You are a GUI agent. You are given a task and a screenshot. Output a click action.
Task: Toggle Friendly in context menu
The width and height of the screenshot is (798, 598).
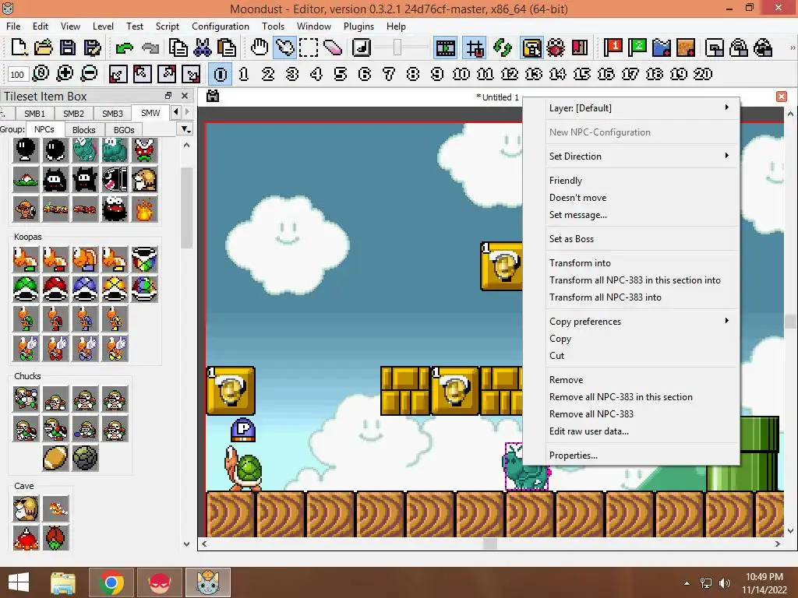[639, 180]
